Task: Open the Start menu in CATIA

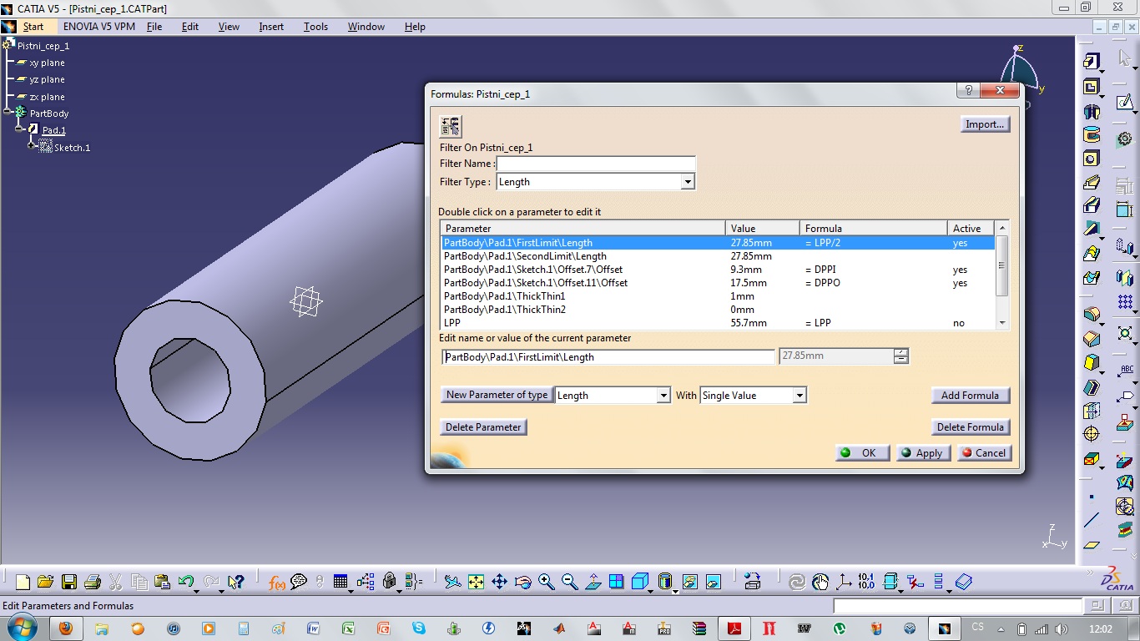Action: (33, 27)
